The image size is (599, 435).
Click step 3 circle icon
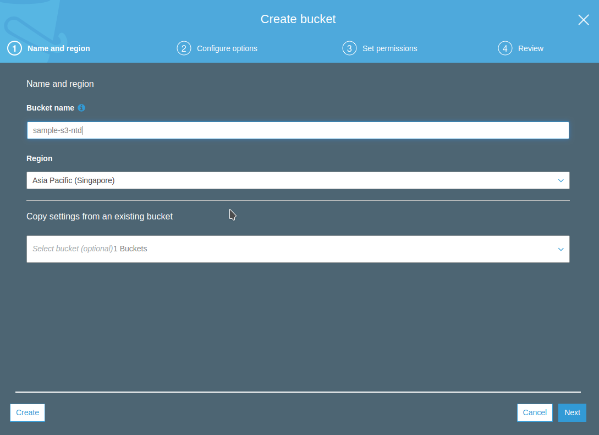pos(349,48)
